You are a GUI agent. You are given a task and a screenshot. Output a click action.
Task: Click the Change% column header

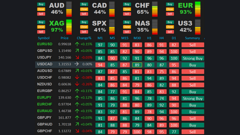pos(84,38)
